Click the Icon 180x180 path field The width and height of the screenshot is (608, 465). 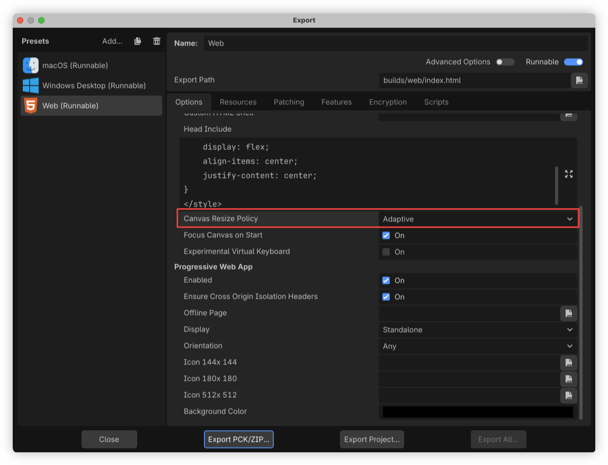(x=469, y=379)
